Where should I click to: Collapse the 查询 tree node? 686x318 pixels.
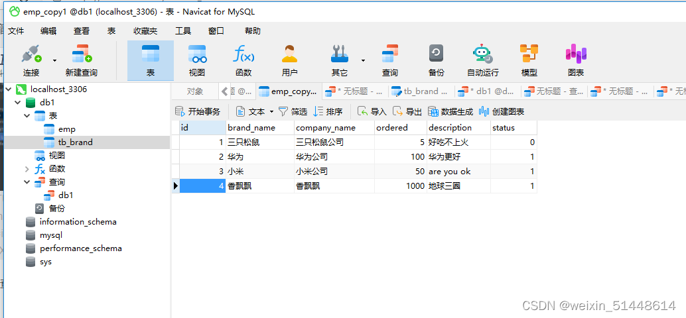(27, 182)
